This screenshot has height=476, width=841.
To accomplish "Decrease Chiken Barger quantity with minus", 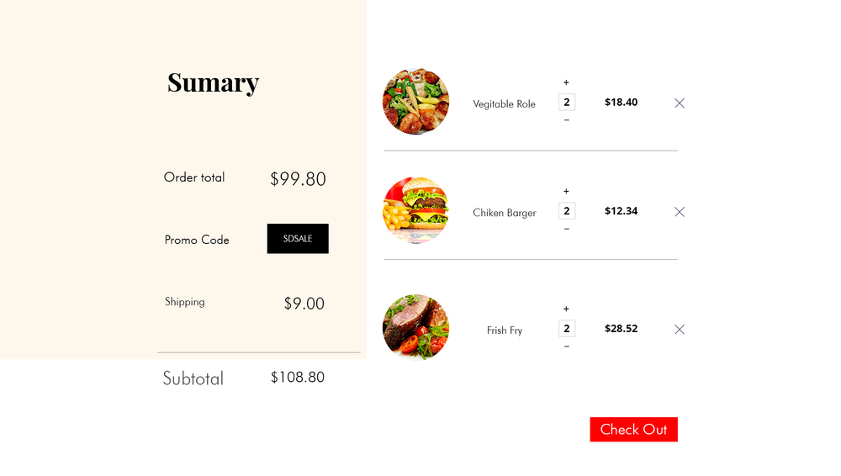I will pos(566,229).
